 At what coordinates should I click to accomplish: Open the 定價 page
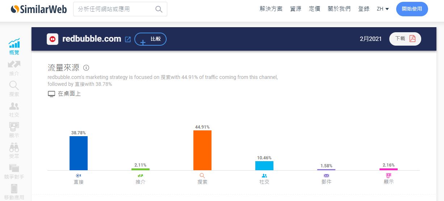pos(314,9)
